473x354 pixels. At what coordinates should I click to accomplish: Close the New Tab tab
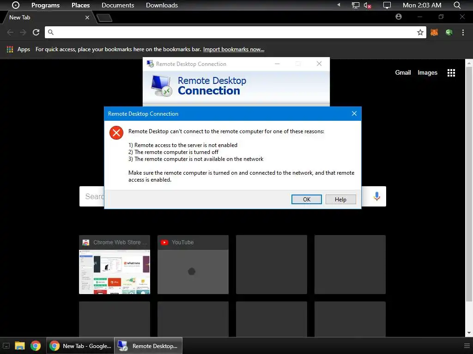87,18
